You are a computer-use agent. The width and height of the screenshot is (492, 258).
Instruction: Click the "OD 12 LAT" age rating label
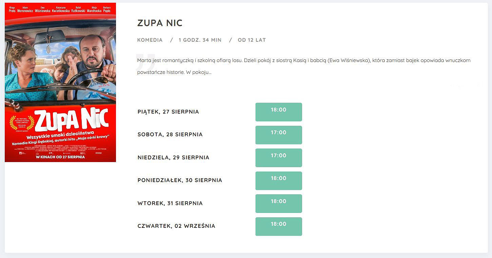(252, 40)
